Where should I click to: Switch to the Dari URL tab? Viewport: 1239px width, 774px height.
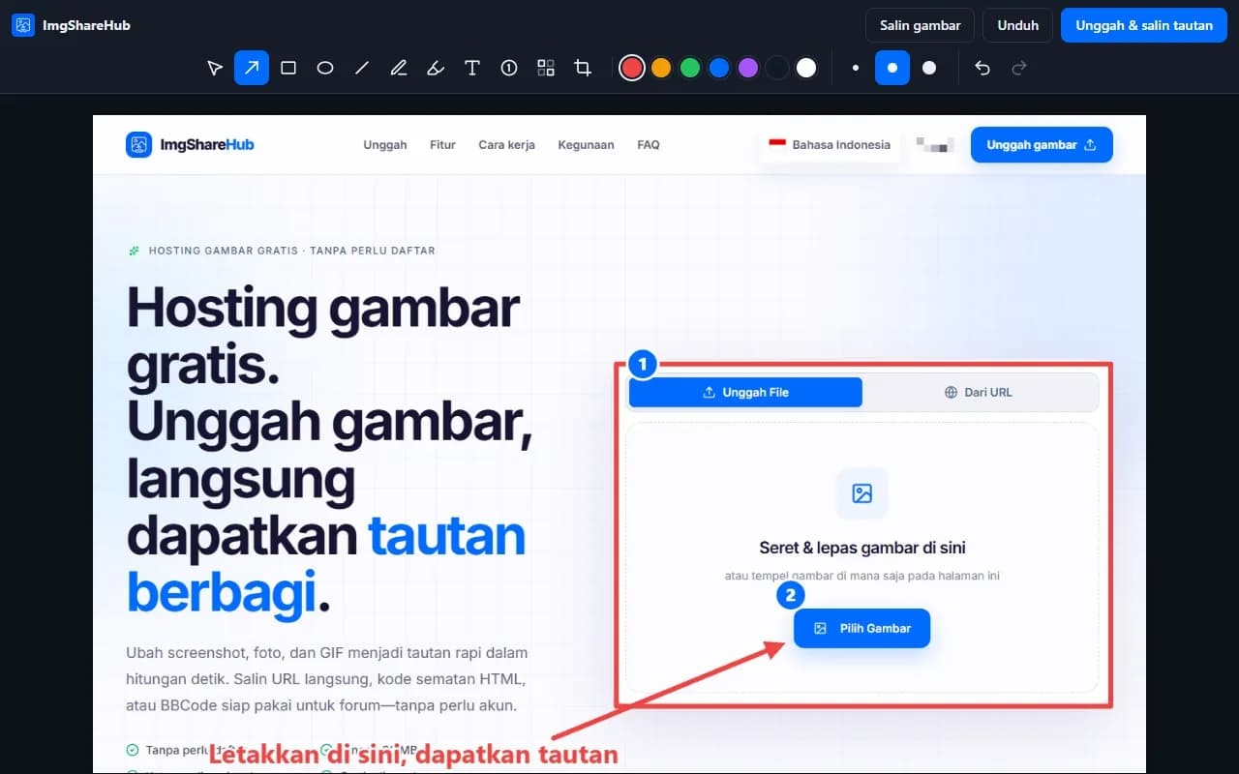pyautogui.click(x=978, y=393)
